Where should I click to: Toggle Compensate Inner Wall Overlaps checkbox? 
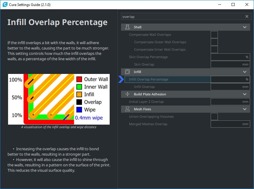[214, 49]
